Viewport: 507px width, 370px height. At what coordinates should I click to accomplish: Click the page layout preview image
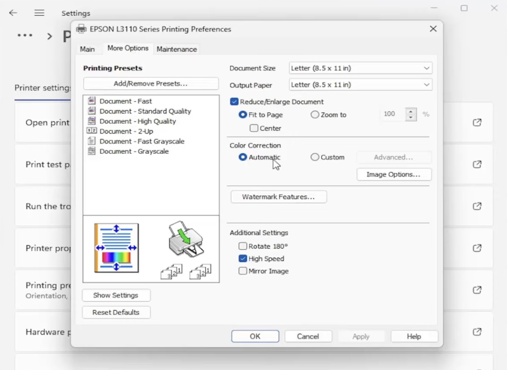(x=117, y=248)
